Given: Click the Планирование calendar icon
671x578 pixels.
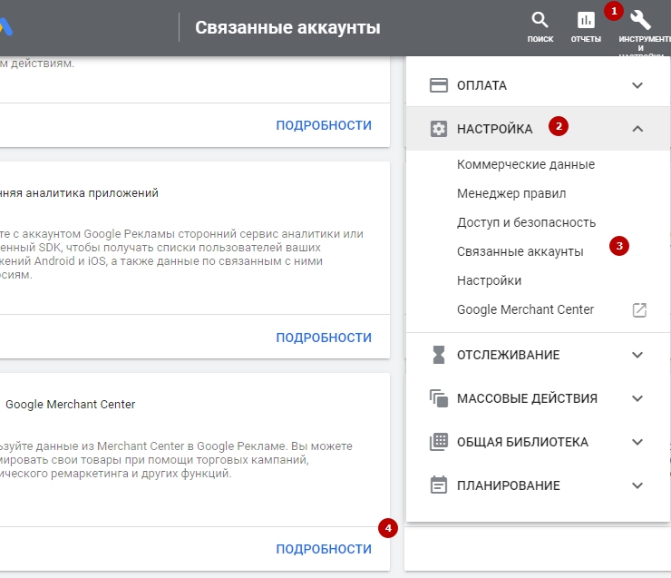Looking at the screenshot, I should [439, 485].
